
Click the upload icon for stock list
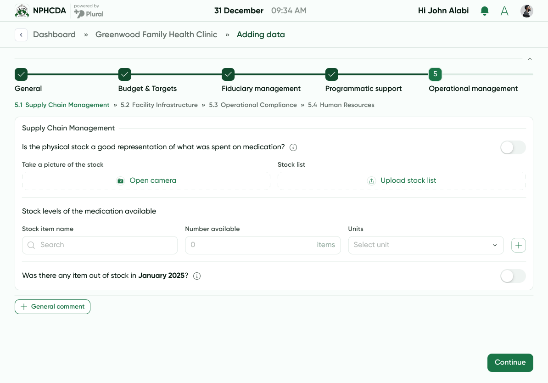coord(371,181)
